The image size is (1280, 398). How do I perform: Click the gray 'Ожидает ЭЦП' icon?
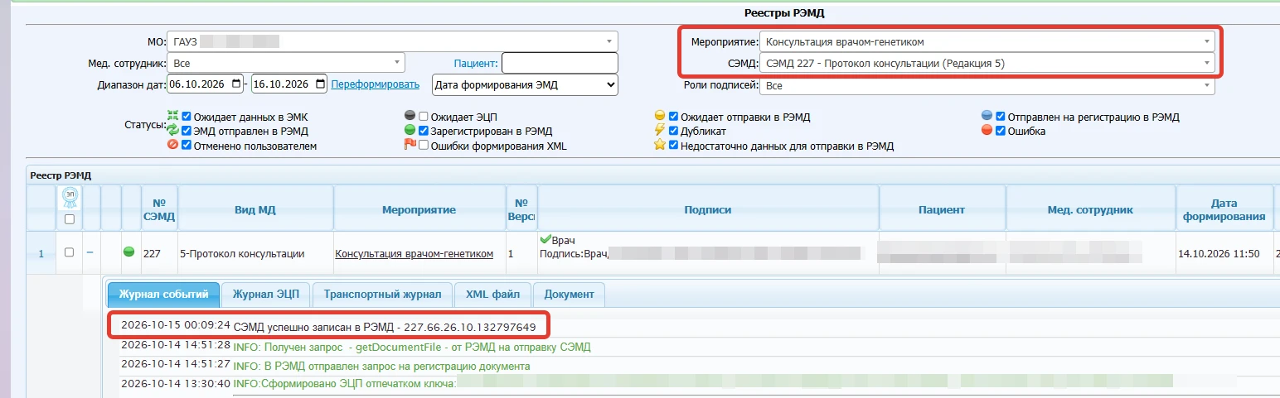410,117
